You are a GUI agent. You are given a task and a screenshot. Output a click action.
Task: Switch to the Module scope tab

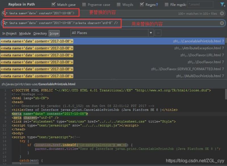[x=25, y=33]
